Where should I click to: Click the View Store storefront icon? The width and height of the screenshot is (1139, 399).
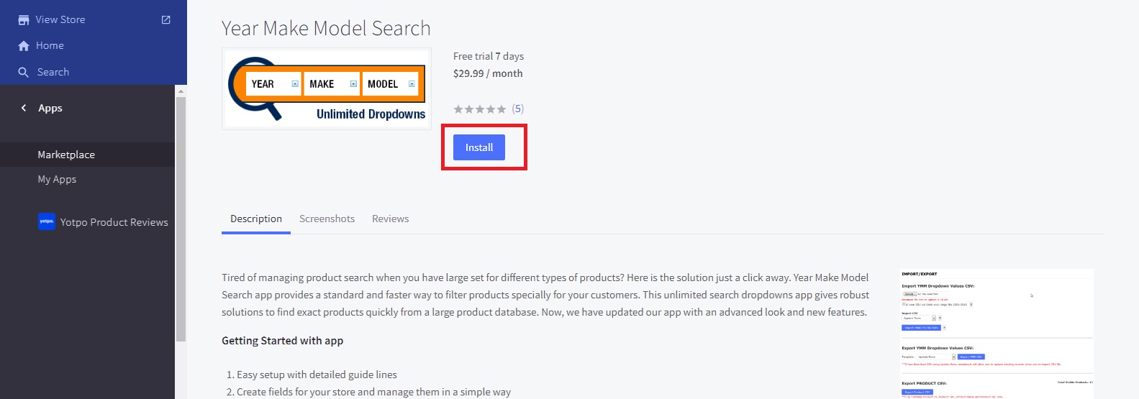point(24,20)
